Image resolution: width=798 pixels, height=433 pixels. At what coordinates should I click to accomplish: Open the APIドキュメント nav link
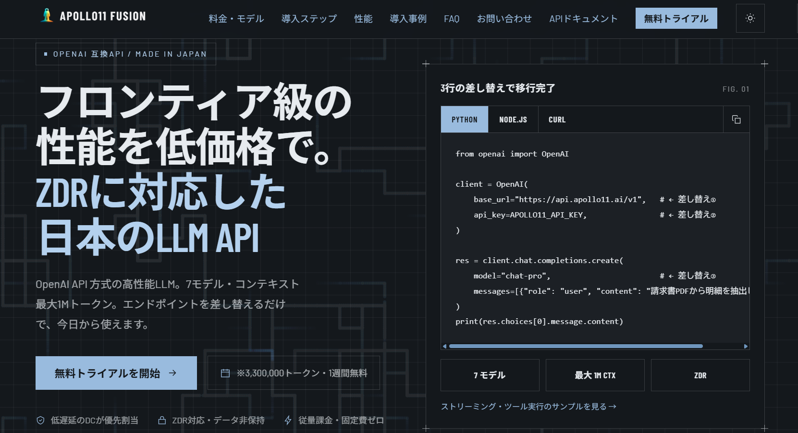[583, 19]
